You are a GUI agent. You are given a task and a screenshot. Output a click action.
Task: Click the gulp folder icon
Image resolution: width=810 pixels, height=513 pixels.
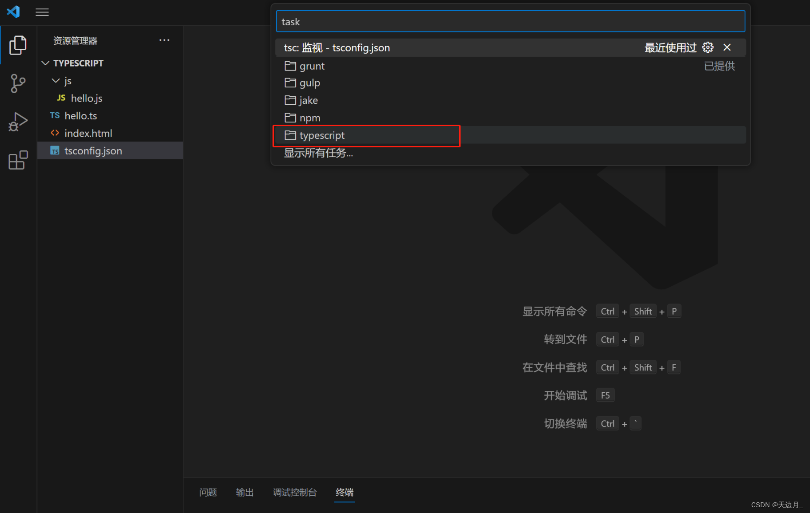(290, 83)
